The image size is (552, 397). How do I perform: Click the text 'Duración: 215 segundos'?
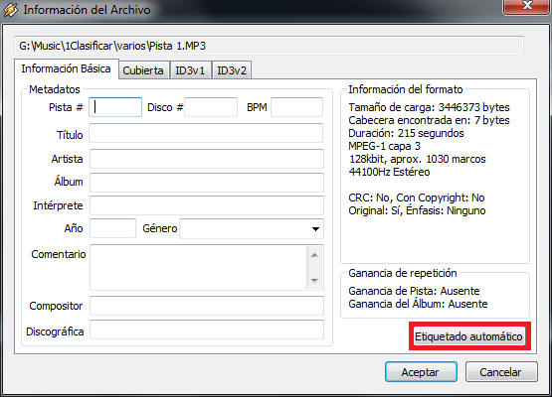406,134
